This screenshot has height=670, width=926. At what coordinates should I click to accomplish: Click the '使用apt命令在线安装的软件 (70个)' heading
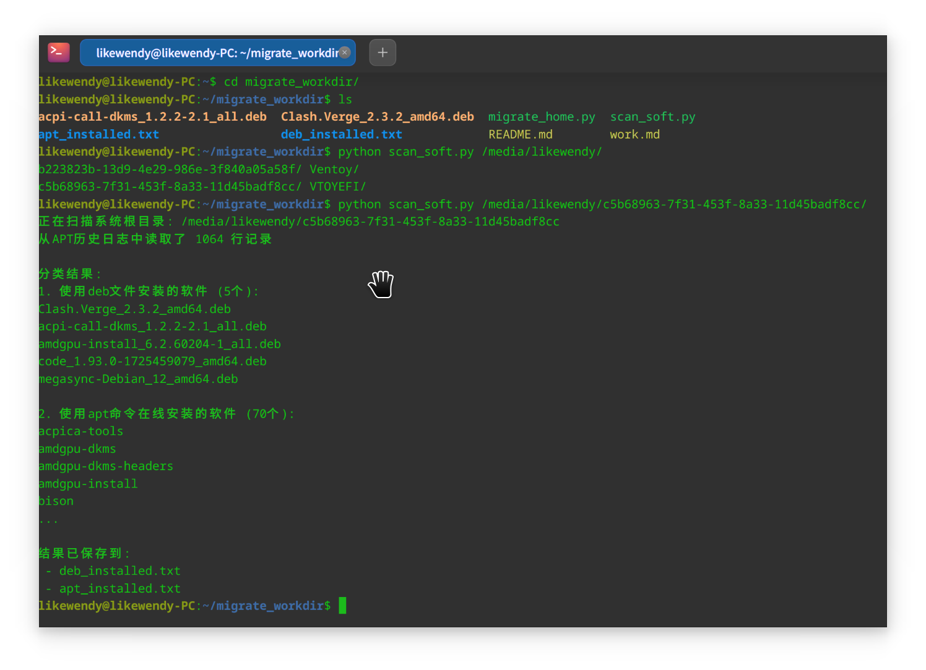click(x=167, y=414)
